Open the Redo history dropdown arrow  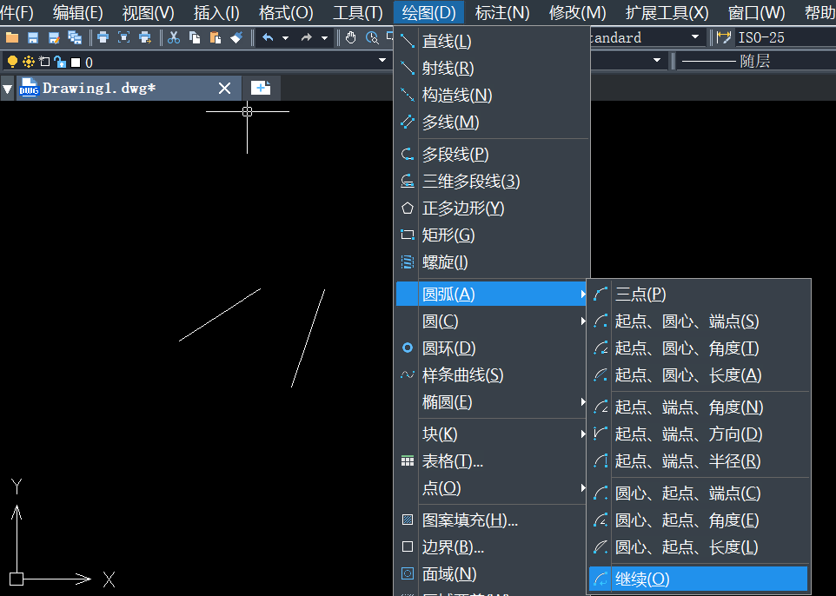pos(324,38)
